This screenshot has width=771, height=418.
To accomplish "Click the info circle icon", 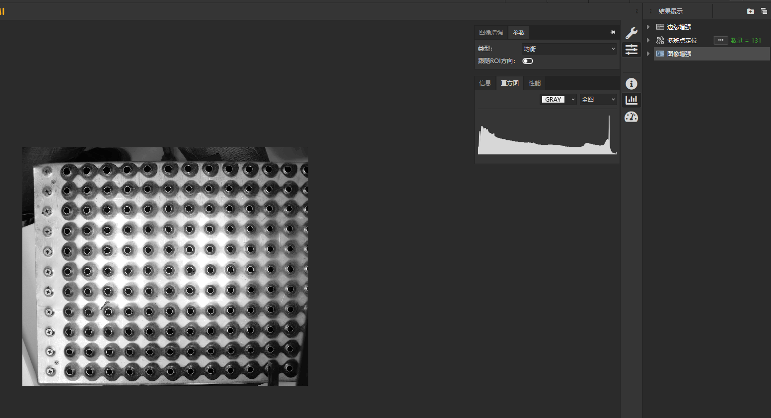I will [x=631, y=84].
